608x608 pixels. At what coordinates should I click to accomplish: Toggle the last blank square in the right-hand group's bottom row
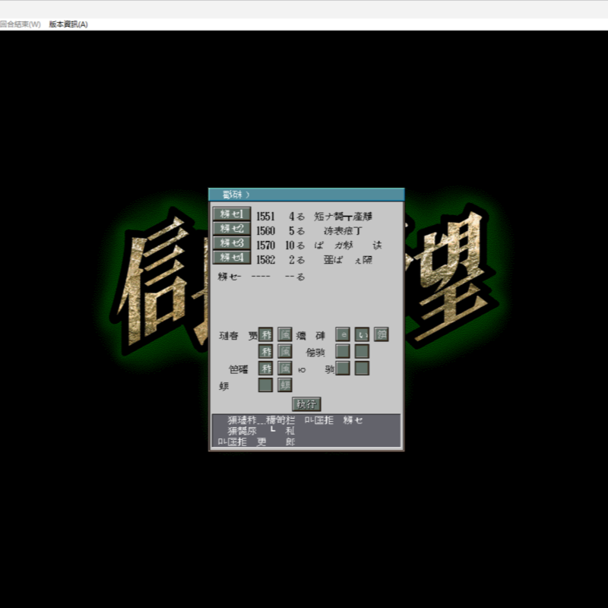[362, 368]
